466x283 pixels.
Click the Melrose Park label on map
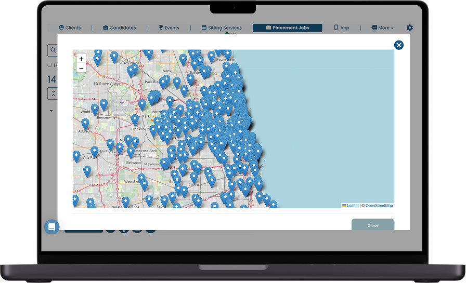coord(146,151)
